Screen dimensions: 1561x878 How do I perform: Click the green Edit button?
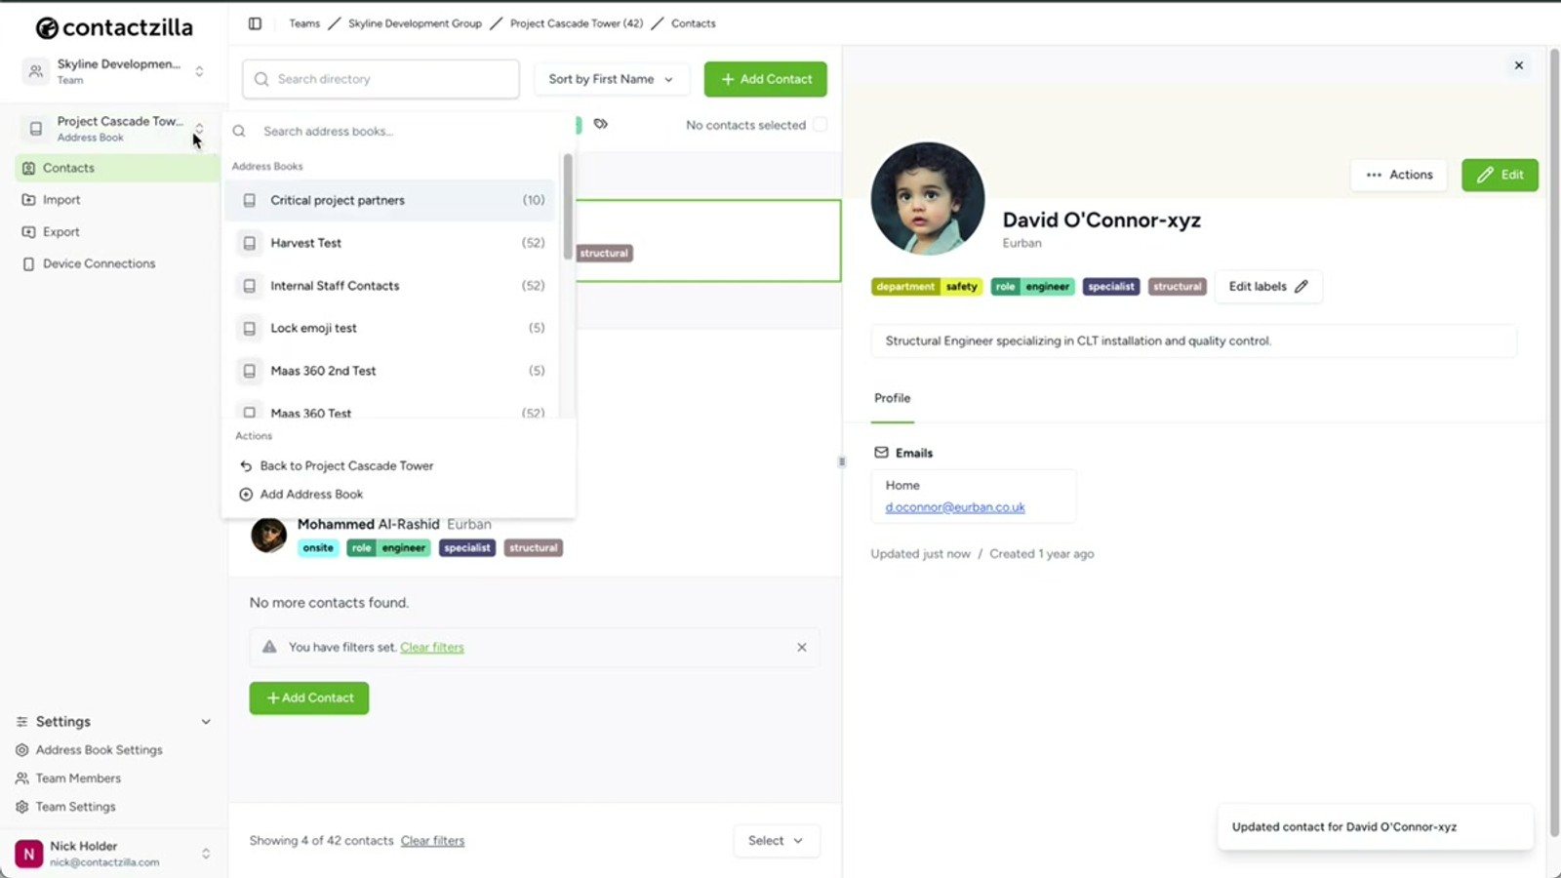[x=1500, y=175]
